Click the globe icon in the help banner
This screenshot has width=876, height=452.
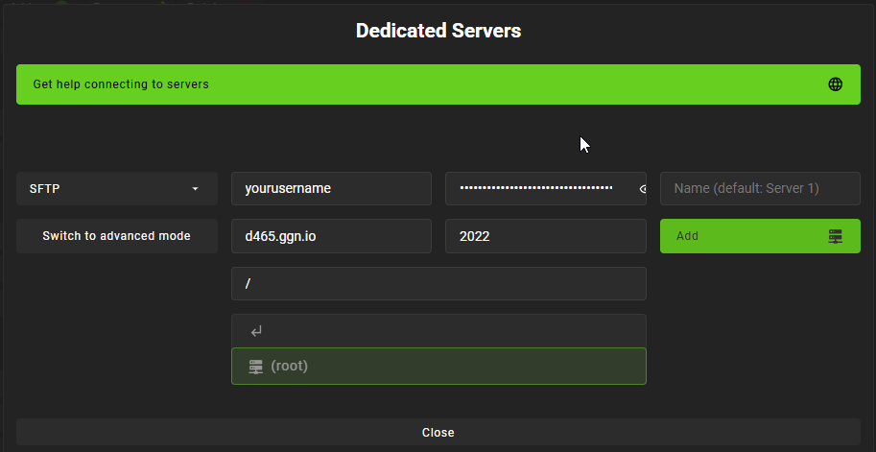click(835, 84)
